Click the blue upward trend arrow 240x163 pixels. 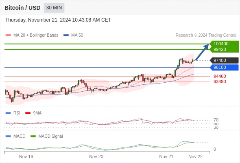(x=202, y=52)
